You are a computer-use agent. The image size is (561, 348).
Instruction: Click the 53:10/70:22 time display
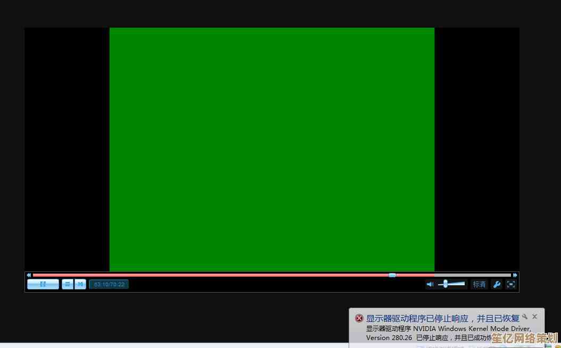pos(109,284)
